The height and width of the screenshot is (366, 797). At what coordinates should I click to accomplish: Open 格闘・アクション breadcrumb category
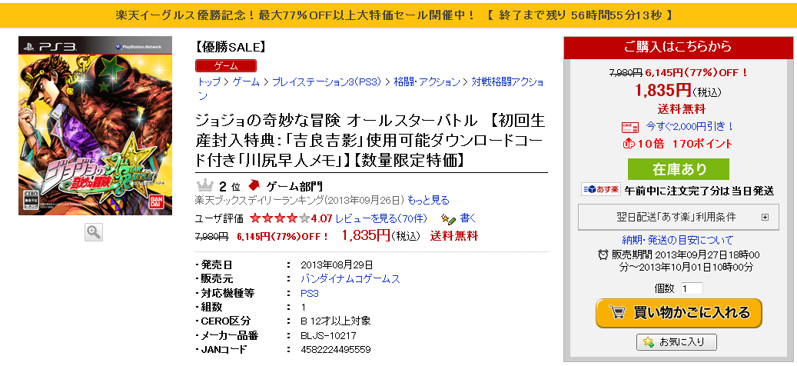pyautogui.click(x=427, y=82)
